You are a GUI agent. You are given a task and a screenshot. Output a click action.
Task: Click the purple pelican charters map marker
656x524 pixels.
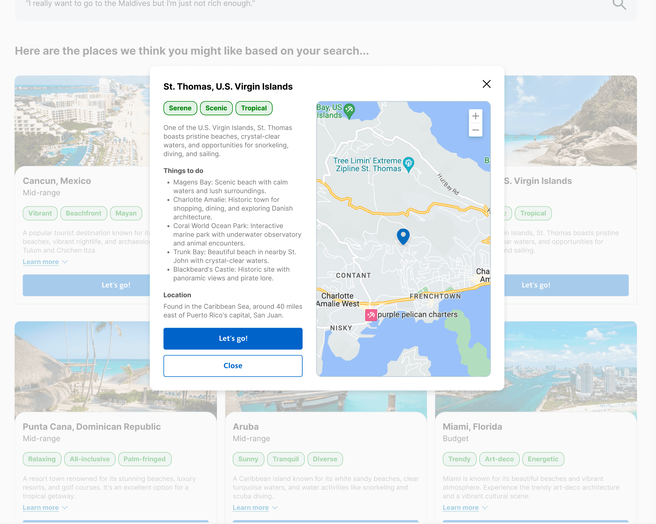coord(371,315)
